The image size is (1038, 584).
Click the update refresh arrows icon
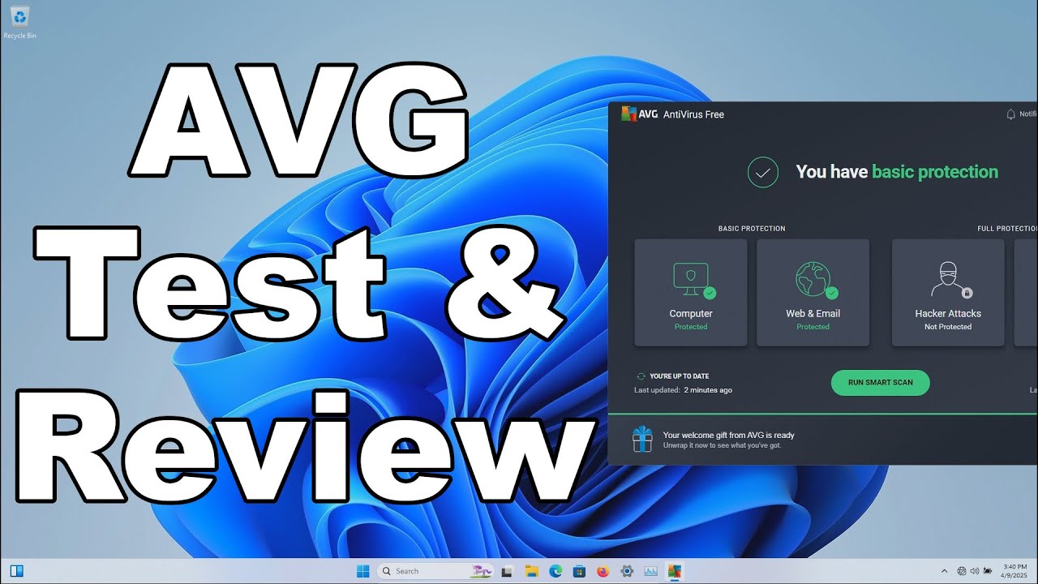[x=641, y=376]
